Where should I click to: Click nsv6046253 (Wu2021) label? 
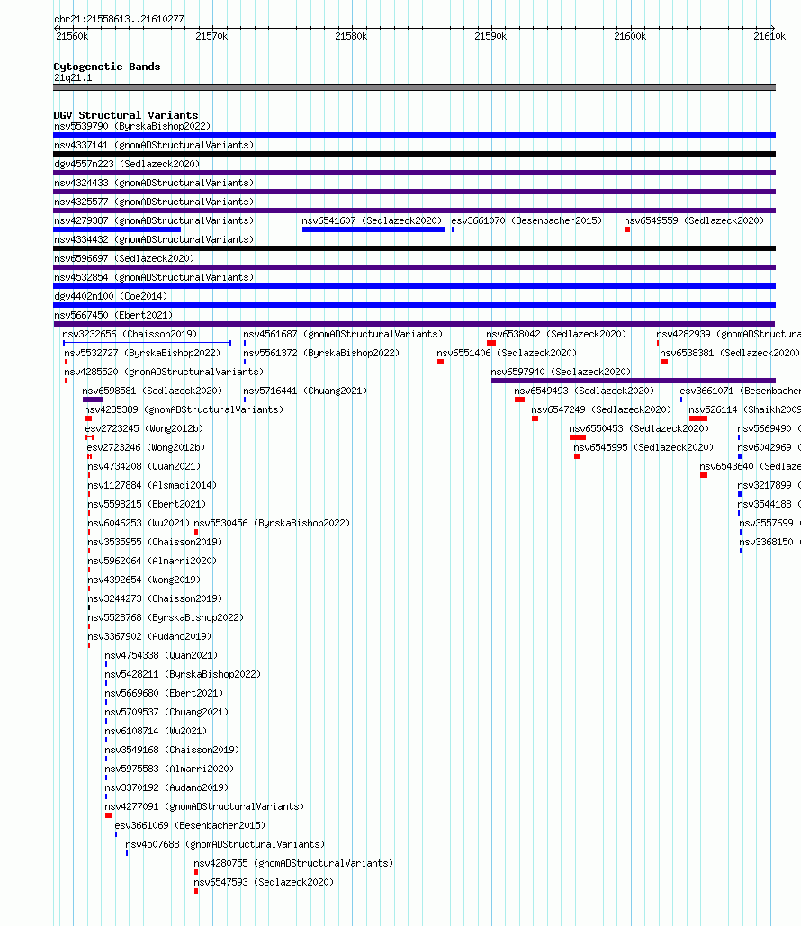(139, 523)
